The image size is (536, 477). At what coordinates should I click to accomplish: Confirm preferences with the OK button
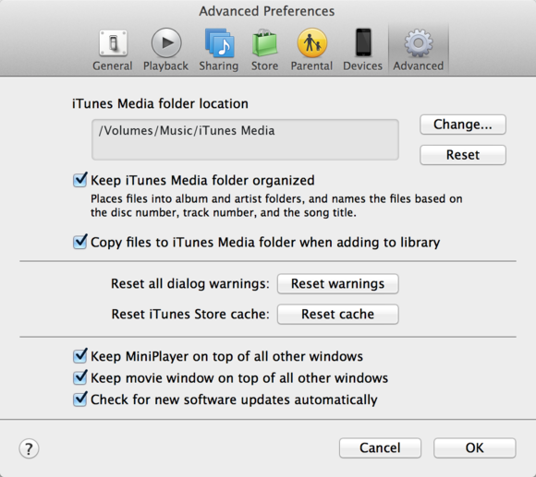pos(474,448)
